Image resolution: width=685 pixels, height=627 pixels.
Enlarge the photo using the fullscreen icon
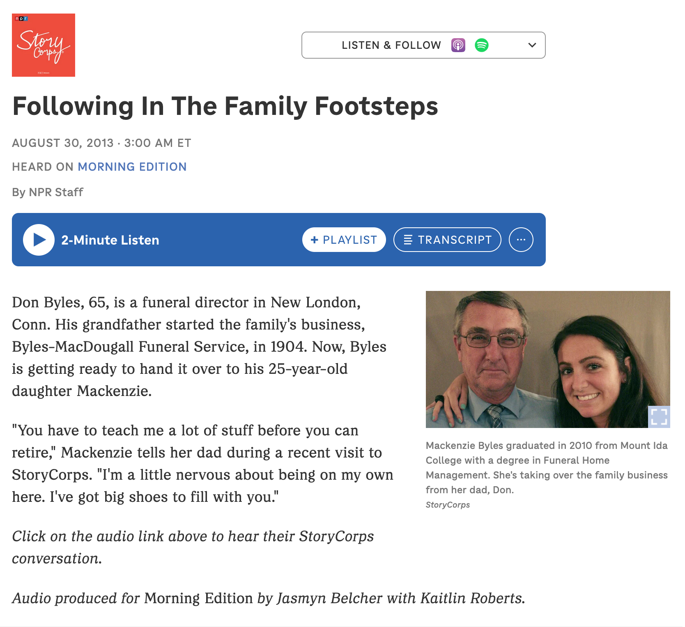(659, 417)
